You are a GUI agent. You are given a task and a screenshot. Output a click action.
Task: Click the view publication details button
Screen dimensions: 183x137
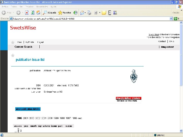coord(28,109)
